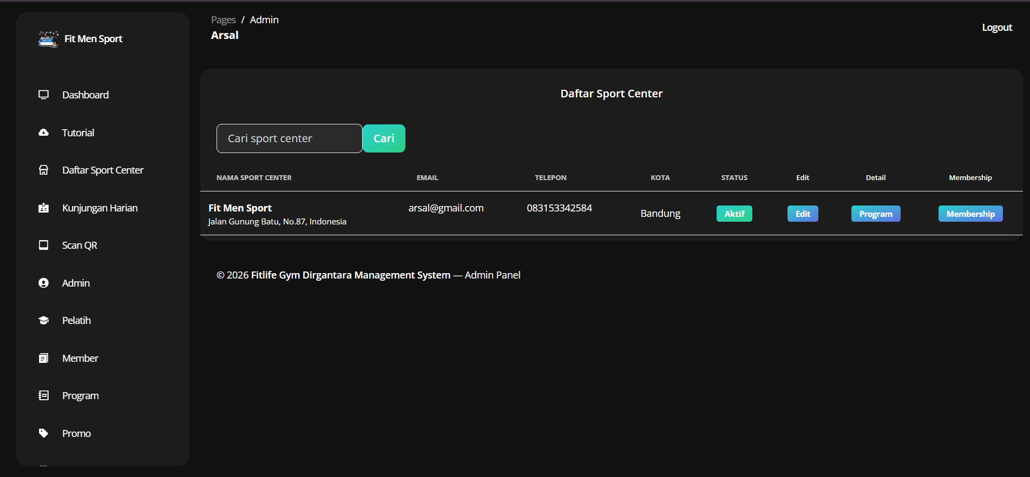
Task: Click the Dashboard monitor icon in sidebar
Action: [44, 95]
